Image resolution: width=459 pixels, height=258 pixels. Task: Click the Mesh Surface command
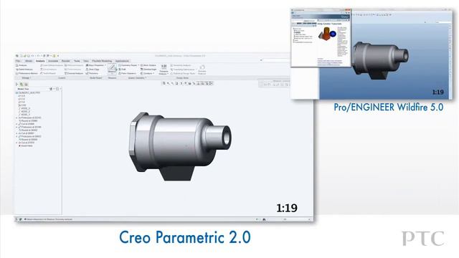pyautogui.click(x=148, y=65)
